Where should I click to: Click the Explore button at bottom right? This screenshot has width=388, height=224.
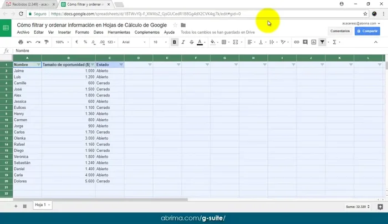click(380, 206)
